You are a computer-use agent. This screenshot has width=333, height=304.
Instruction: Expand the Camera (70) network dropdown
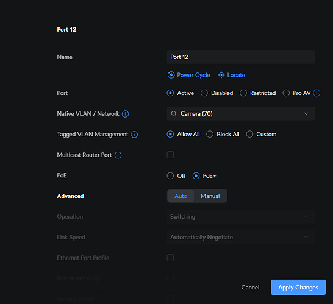pos(241,114)
